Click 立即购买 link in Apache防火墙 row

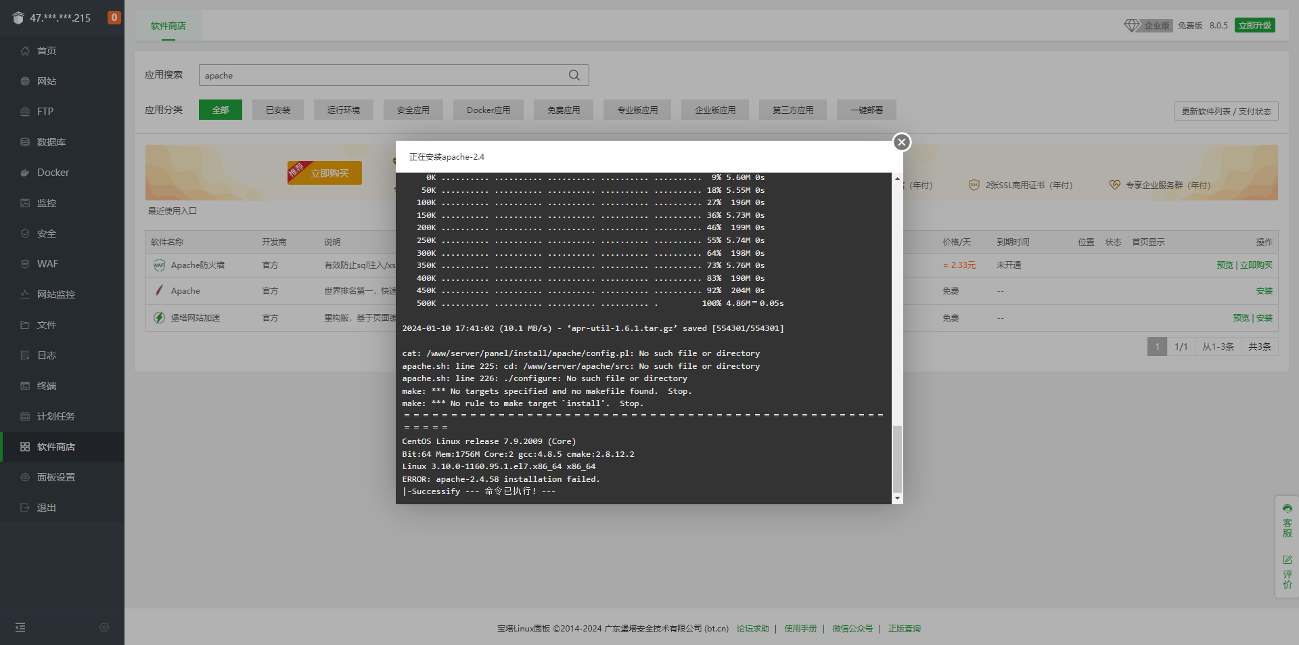click(1256, 265)
